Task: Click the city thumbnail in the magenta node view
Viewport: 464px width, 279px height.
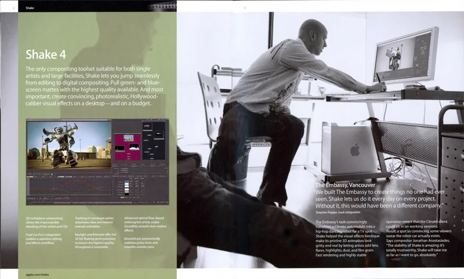Action: pos(129,138)
